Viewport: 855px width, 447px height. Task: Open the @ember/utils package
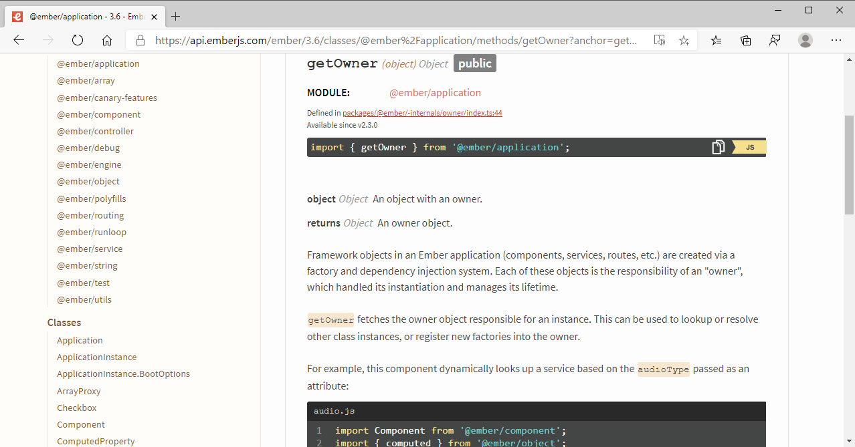point(84,299)
